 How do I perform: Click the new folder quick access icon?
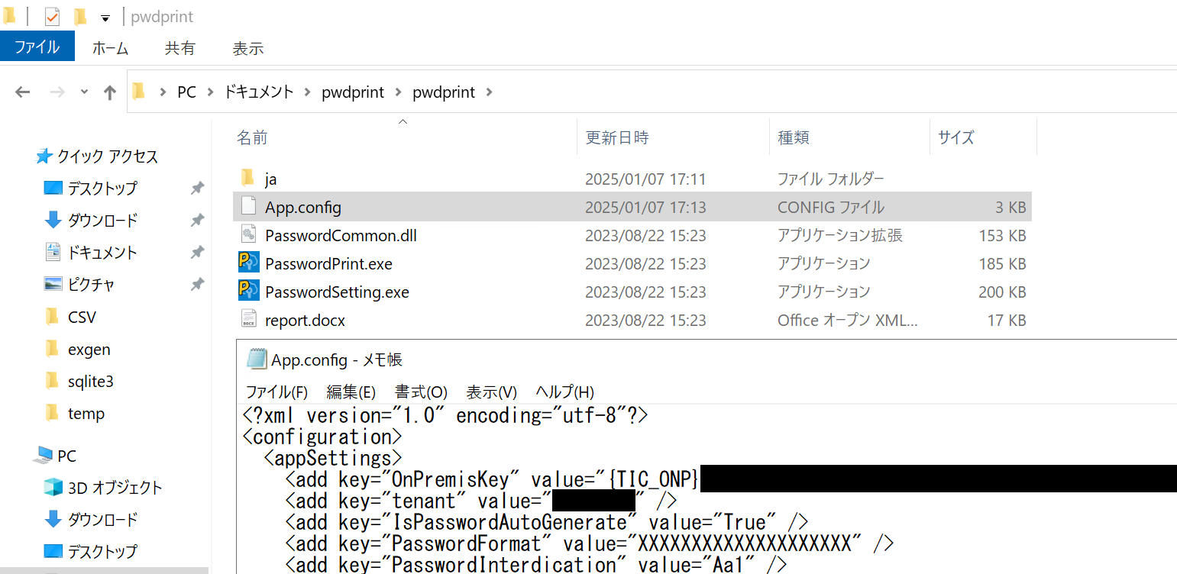[79, 16]
